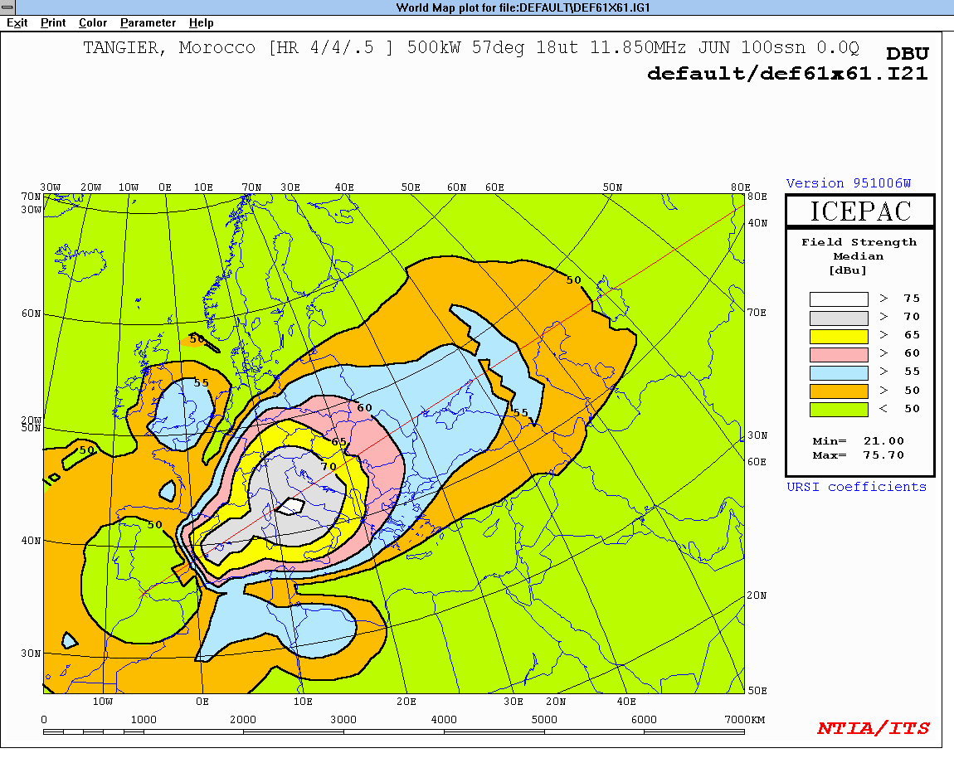Click the white peak contour center on map
Image resolution: width=954 pixels, height=763 pixels.
click(x=290, y=505)
